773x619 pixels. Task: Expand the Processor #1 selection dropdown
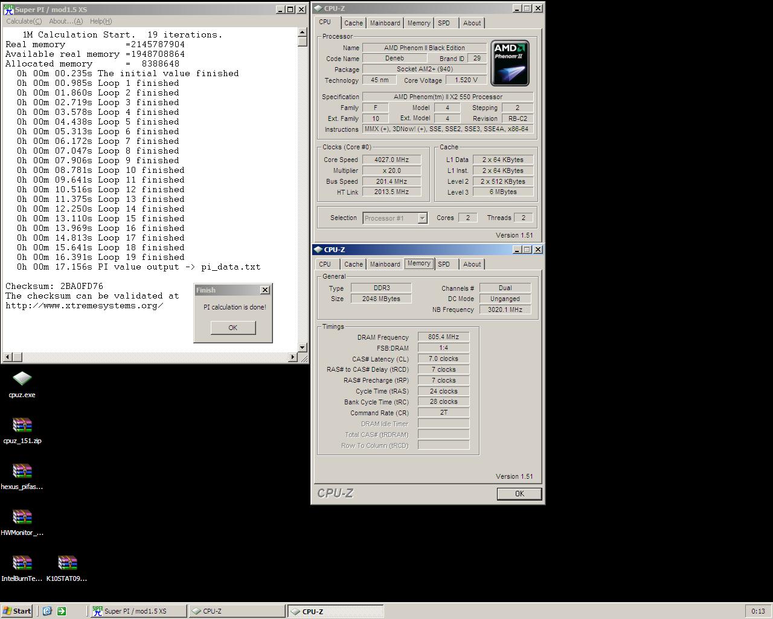(x=422, y=218)
